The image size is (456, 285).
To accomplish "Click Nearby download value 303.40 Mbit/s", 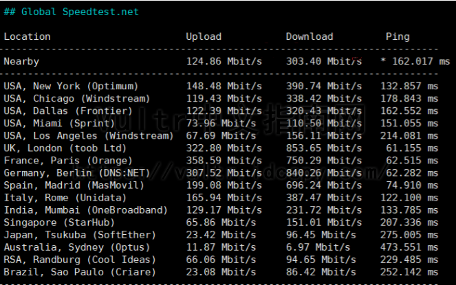I will tap(324, 61).
